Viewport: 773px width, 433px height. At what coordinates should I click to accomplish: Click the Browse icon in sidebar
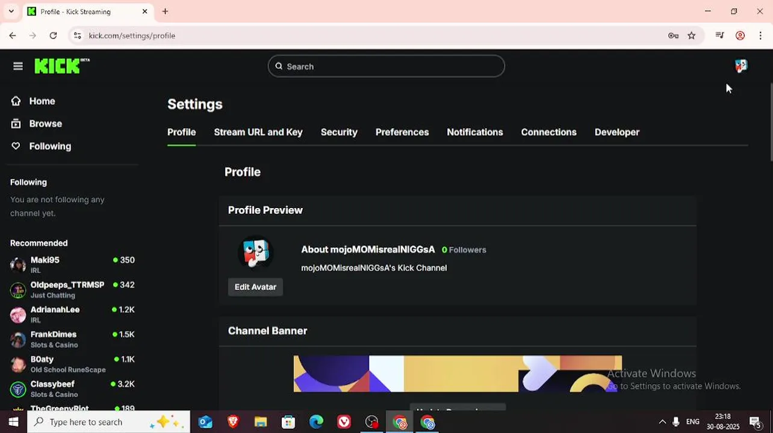click(x=16, y=123)
